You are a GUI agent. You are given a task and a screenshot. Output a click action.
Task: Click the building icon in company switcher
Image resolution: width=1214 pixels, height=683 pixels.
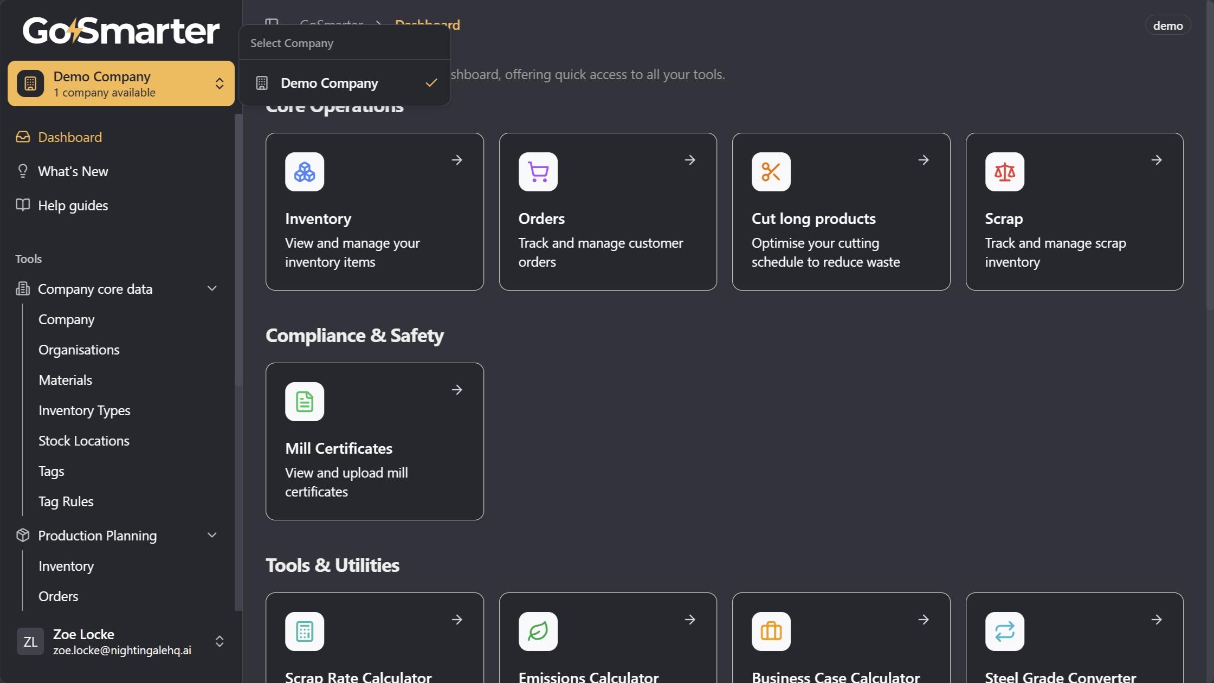point(30,83)
